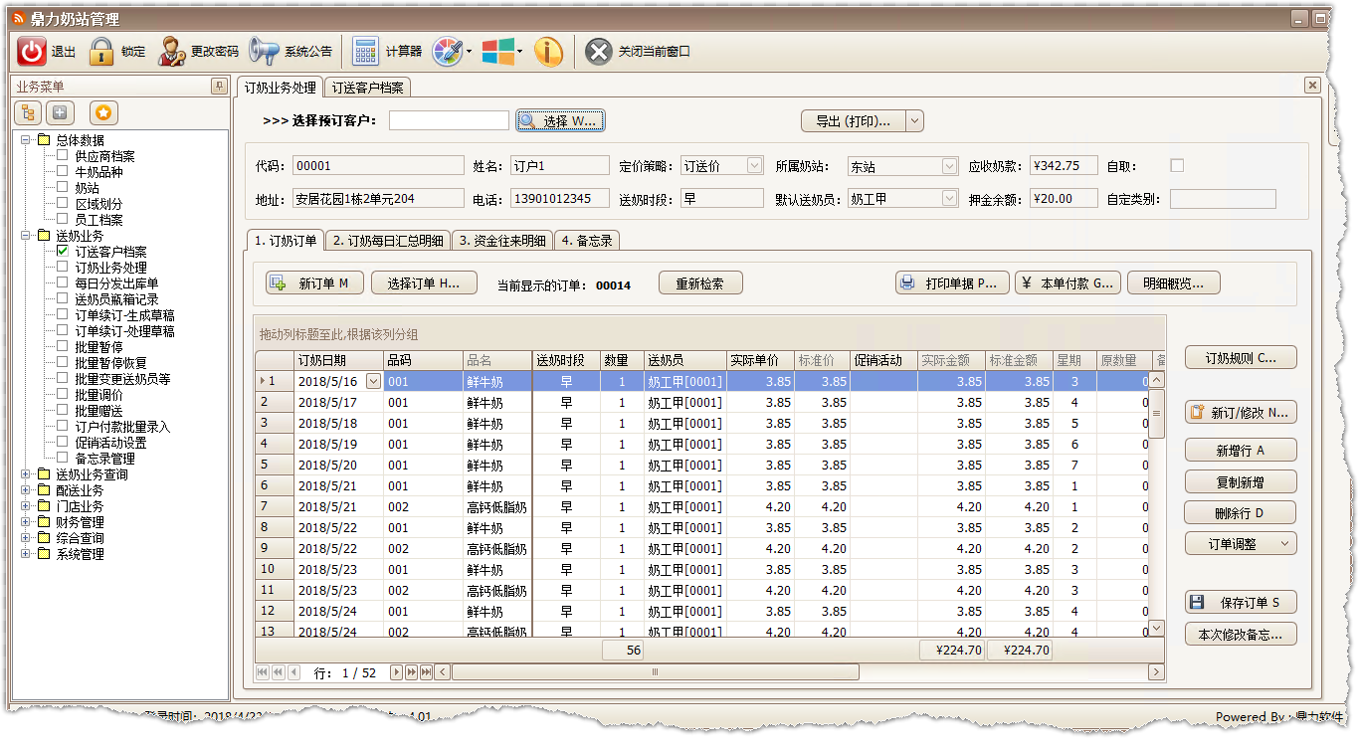The height and width of the screenshot is (751, 1358).
Task: Open 系统公告 megaphone announcements
Action: (x=265, y=52)
